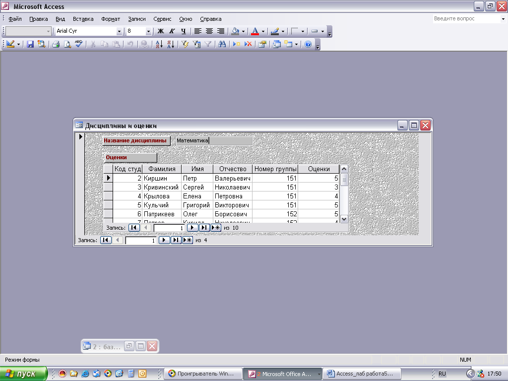Click the New Object icon
This screenshot has height=381, width=508.
coord(288,44)
